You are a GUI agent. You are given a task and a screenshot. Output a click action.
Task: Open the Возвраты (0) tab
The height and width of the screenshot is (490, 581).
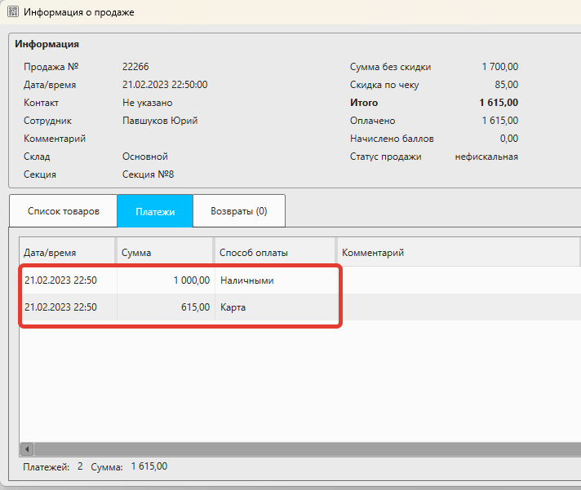coord(239,210)
